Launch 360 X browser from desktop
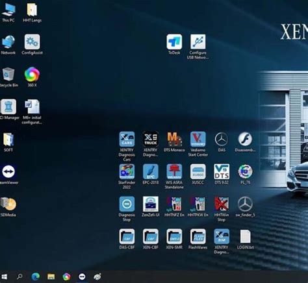 point(32,77)
